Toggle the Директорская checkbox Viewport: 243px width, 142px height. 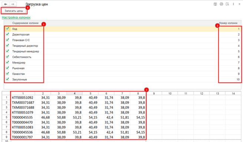[x=7, y=34]
